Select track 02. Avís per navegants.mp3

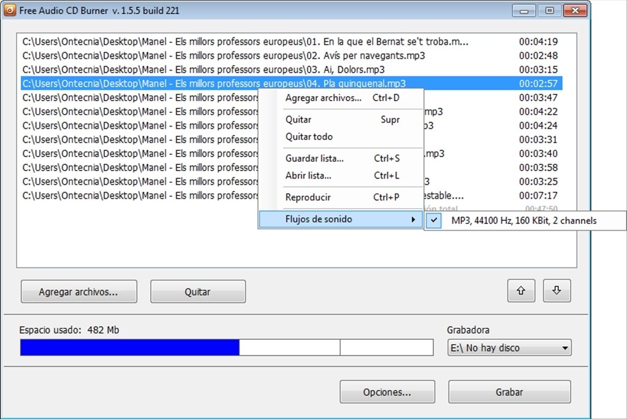[292, 56]
